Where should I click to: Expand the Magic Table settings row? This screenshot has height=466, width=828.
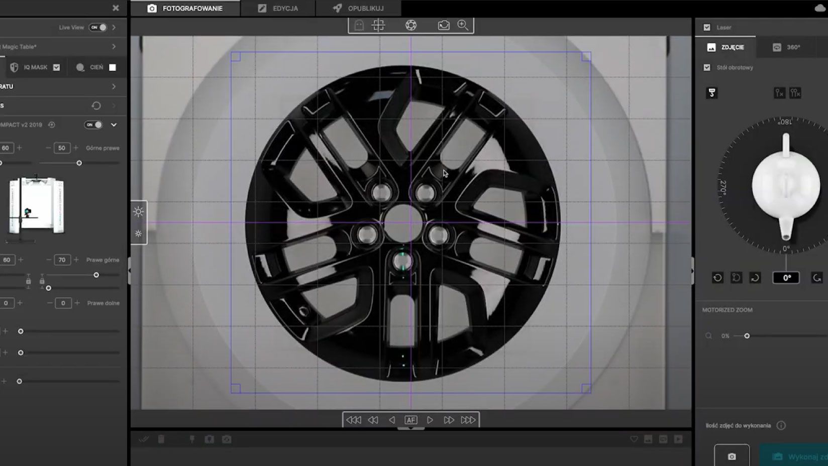click(115, 46)
